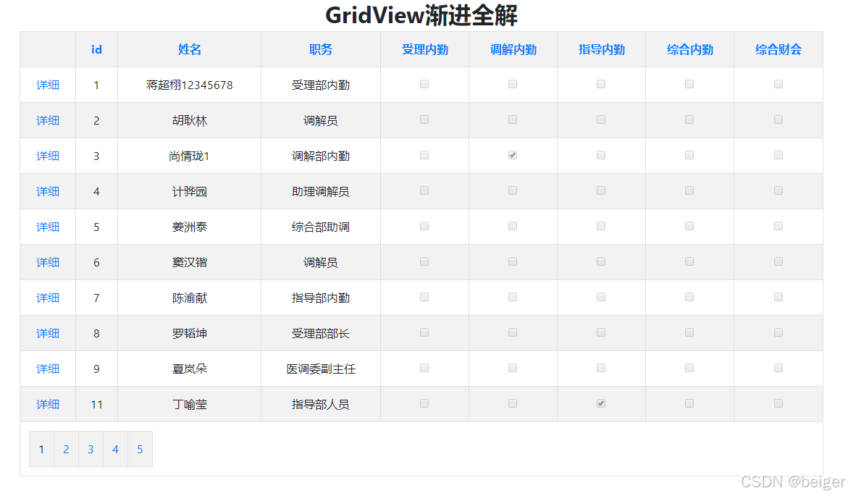Open 详细 link for 姜洲泰 row
Image resolution: width=848 pixels, height=496 pixels.
(48, 227)
